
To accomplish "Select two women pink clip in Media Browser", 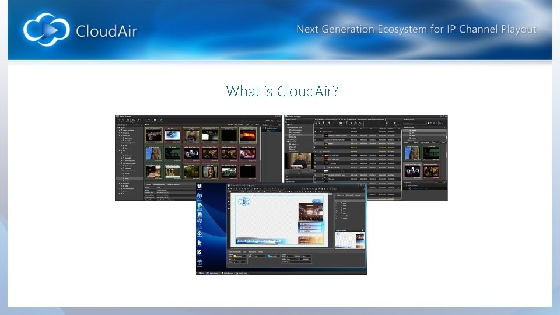I will point(247,154).
